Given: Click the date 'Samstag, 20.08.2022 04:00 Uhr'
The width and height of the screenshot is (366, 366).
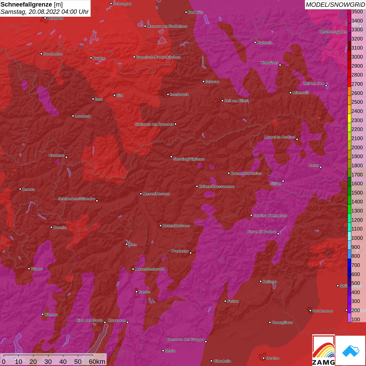Looking at the screenshot, I should click(45, 12).
